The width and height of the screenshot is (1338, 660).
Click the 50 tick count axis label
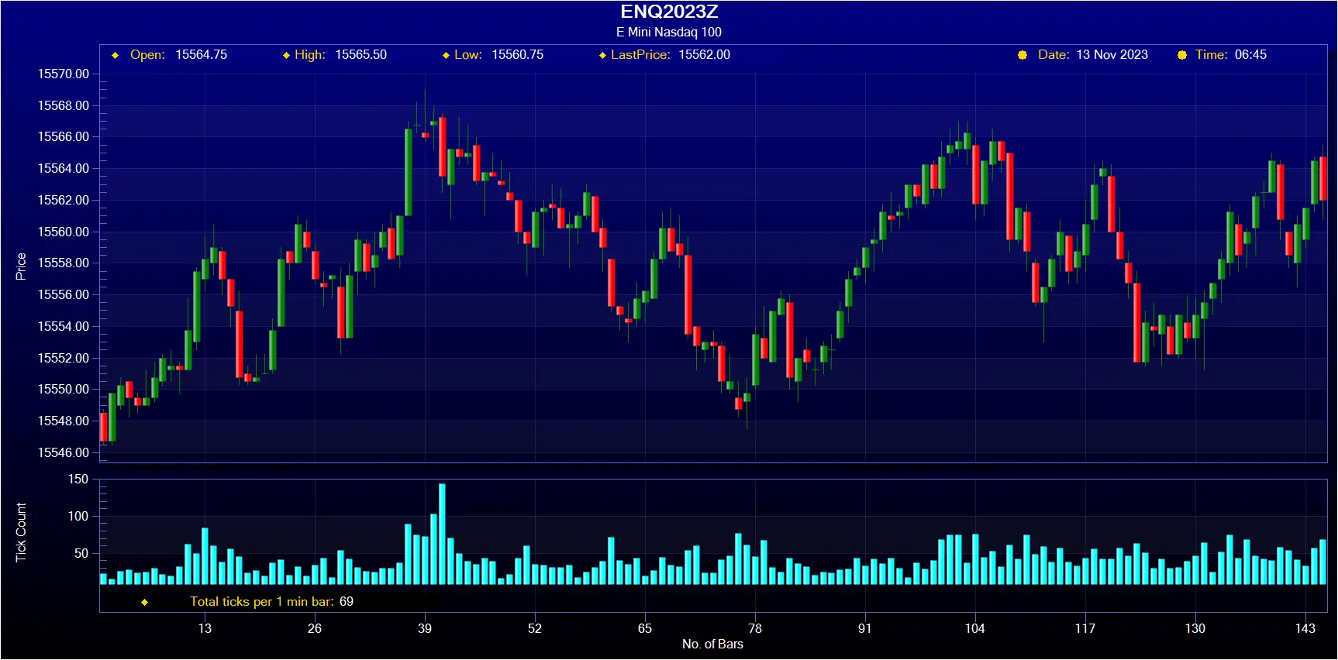tap(81, 553)
